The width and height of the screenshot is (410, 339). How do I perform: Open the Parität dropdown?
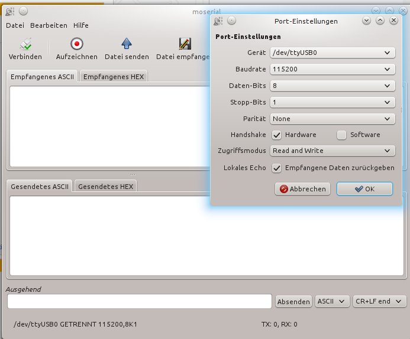click(332, 119)
